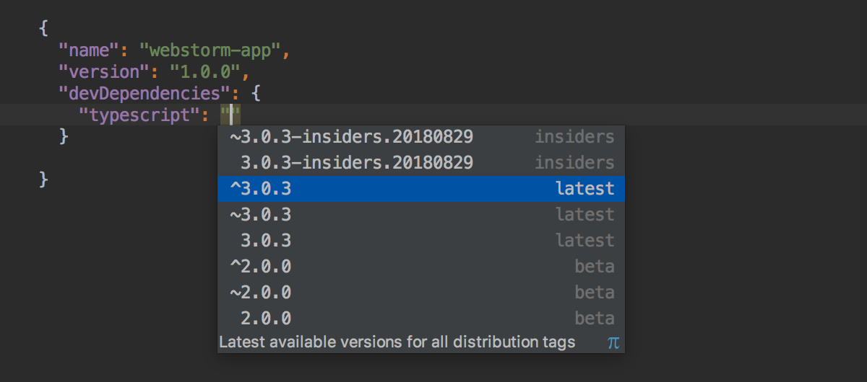Choose the 3.0.3-insiders.20180829 entry without tilde
867x382 pixels.
(421, 163)
